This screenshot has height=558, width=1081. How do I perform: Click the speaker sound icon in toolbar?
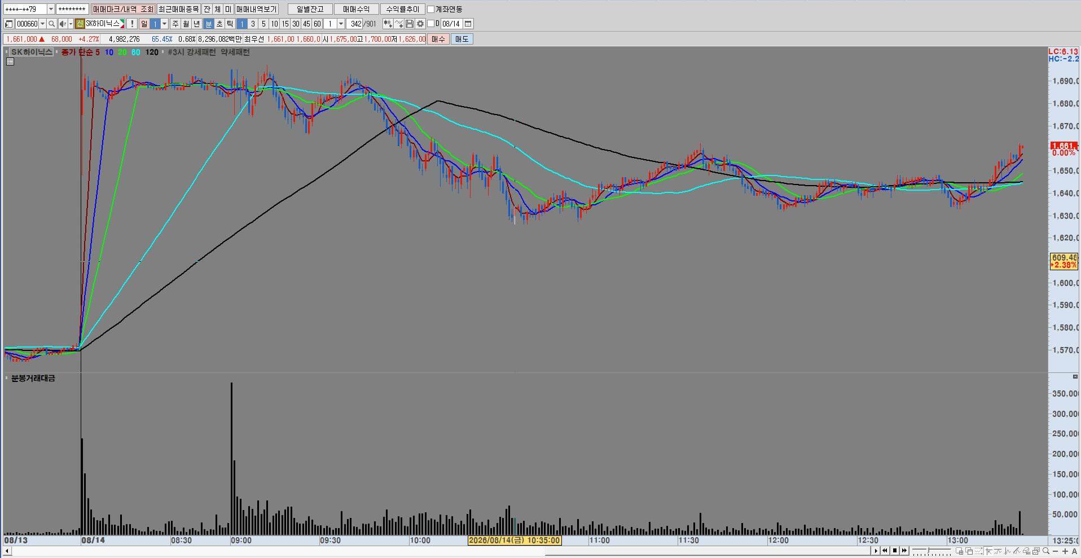63,24
